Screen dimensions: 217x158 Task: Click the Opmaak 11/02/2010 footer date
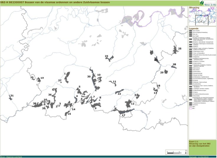[x=198, y=157]
